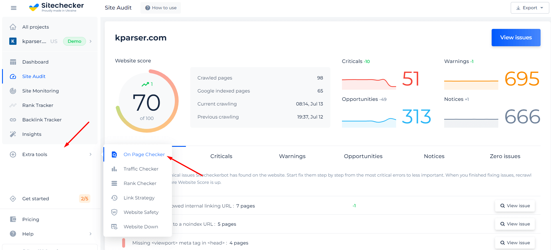
Task: Click the blue View issues button
Action: point(516,38)
